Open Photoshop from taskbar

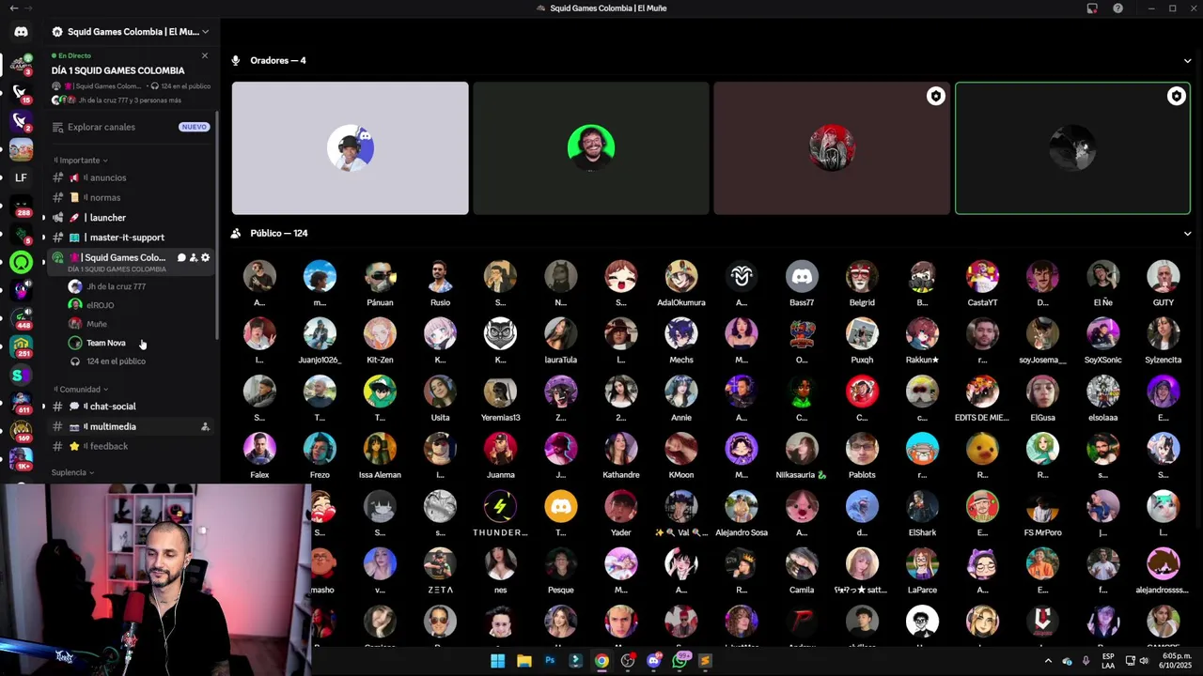[550, 661]
